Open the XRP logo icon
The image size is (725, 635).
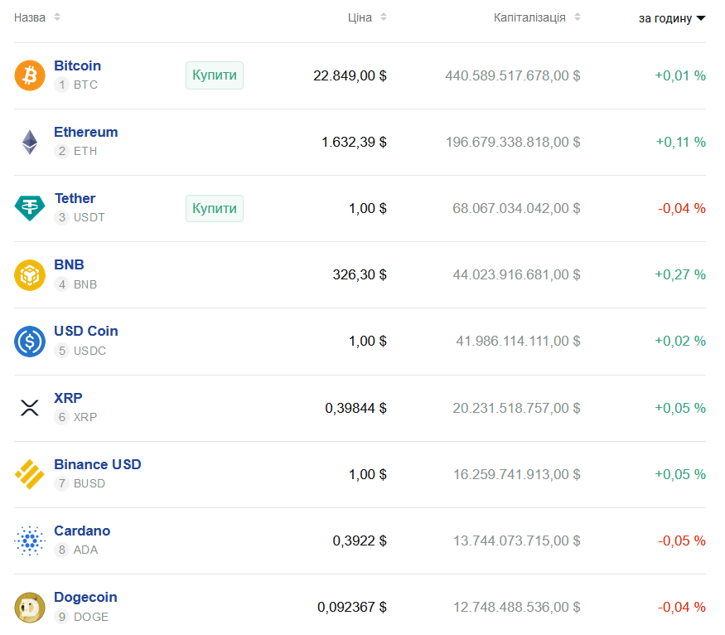[30, 408]
